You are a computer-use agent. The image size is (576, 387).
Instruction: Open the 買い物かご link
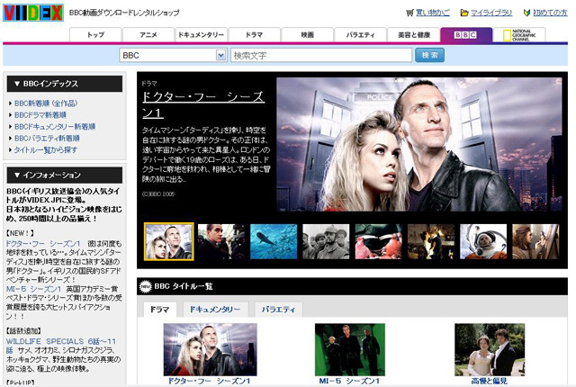(x=433, y=13)
